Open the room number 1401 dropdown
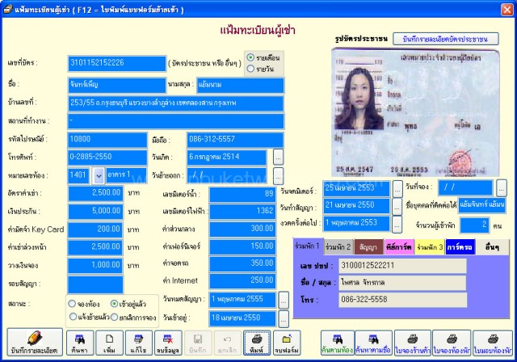The height and width of the screenshot is (362, 517). [x=99, y=175]
